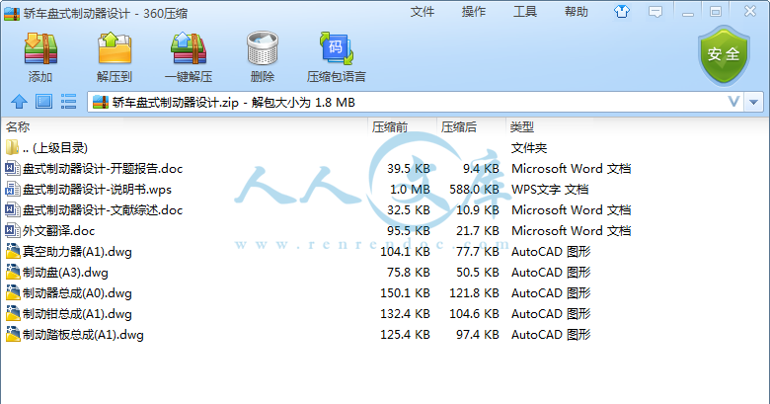Click the zip icon in the address bar

pyautogui.click(x=100, y=102)
